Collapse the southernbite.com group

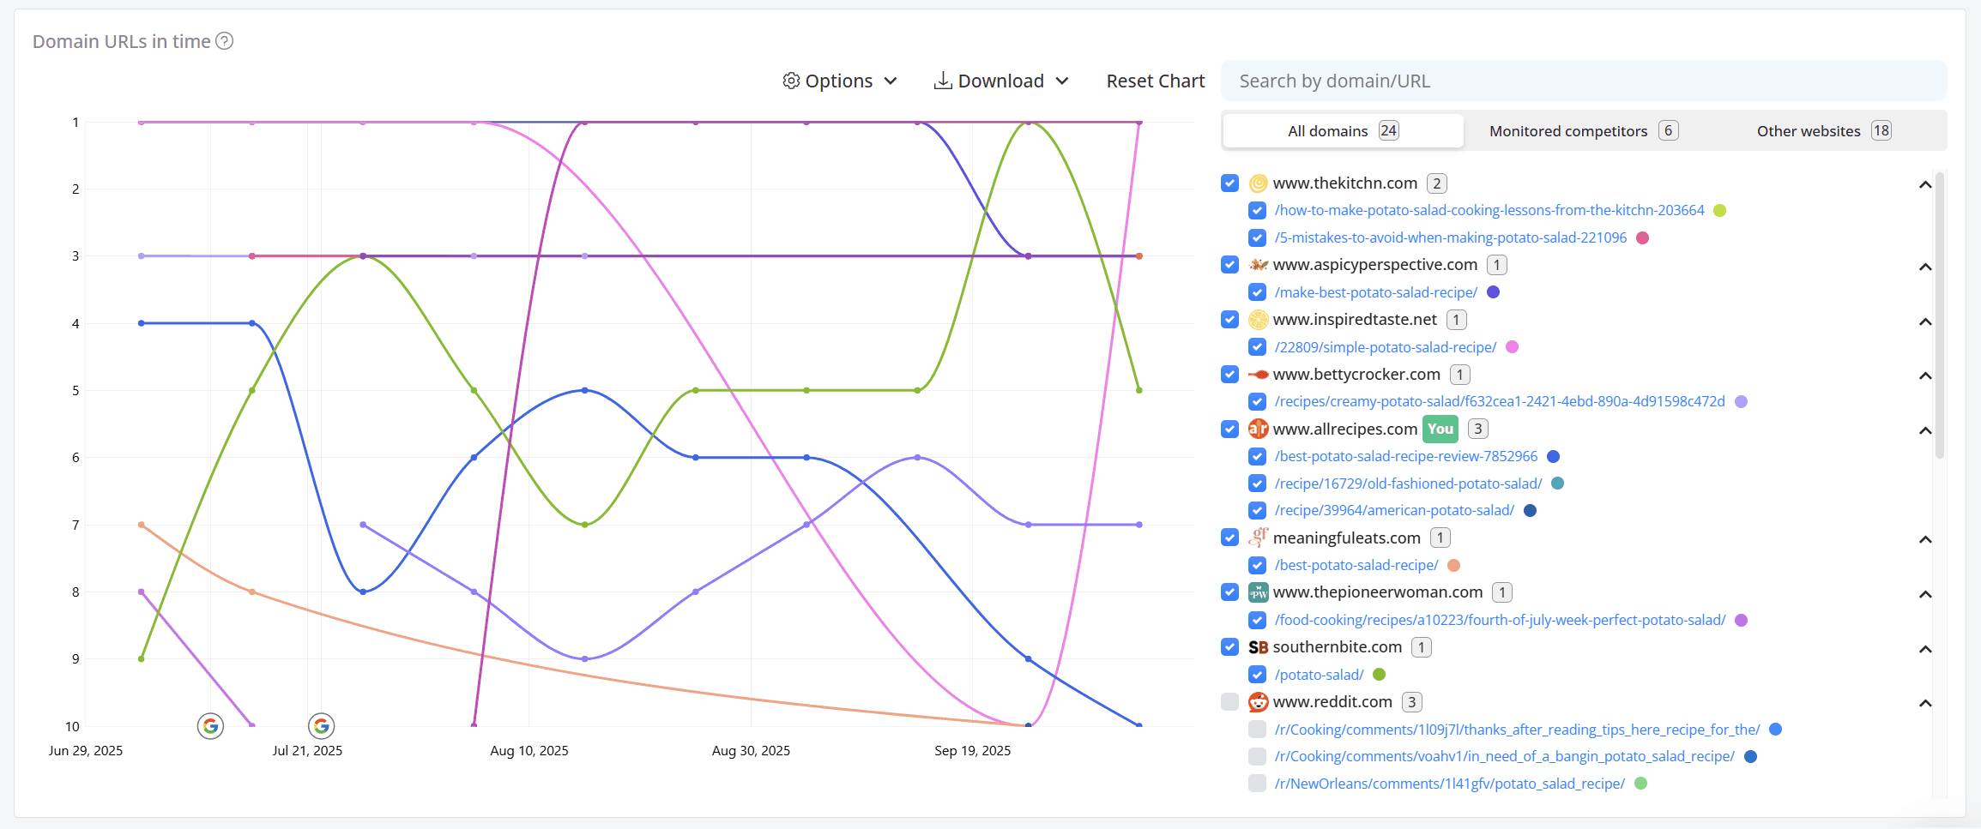[1925, 649]
